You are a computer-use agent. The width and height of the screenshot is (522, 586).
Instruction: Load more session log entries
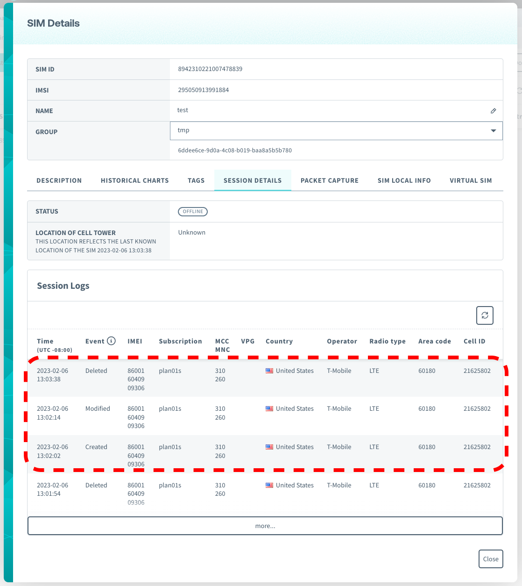[265, 526]
